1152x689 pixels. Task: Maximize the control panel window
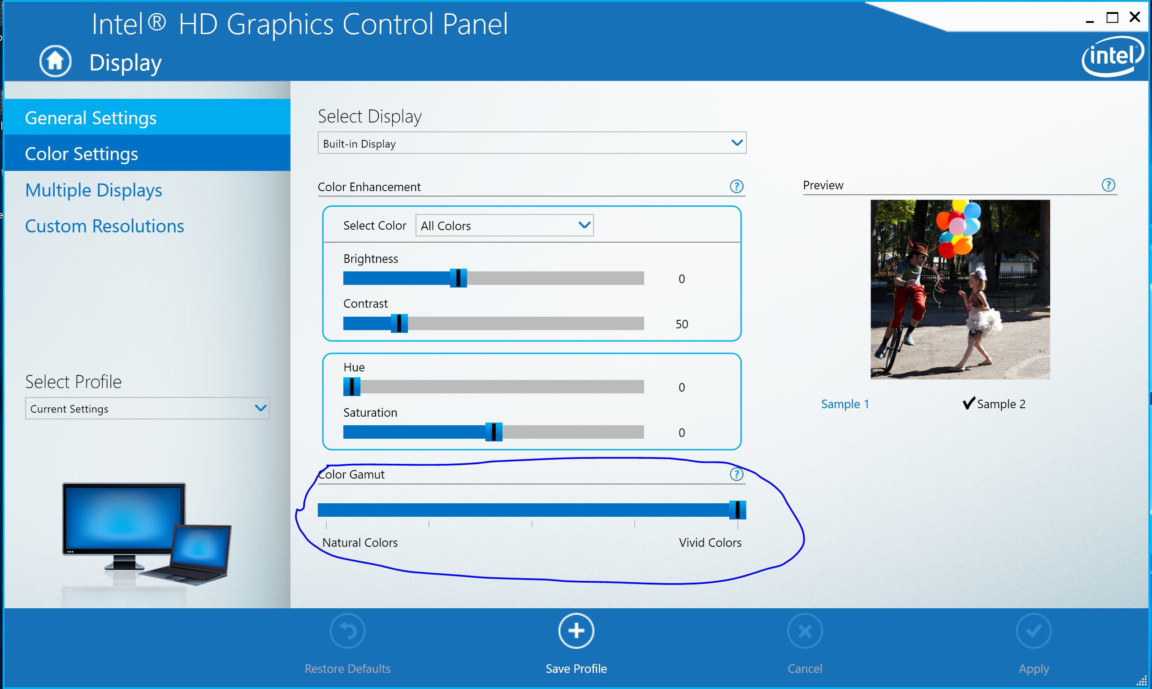[1112, 17]
